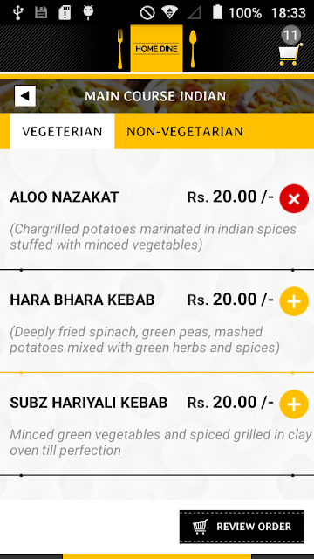This screenshot has height=559, width=314.
Task: Tap the back arrow beside Main Course Indian
Action: (x=25, y=96)
